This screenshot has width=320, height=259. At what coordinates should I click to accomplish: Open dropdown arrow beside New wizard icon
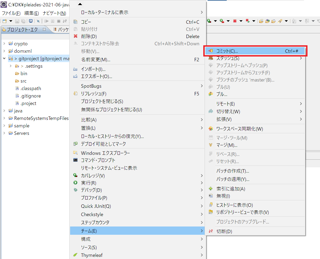click(11, 21)
